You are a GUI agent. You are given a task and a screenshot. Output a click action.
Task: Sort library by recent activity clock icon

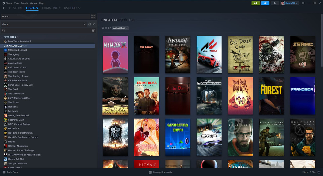click(89, 24)
